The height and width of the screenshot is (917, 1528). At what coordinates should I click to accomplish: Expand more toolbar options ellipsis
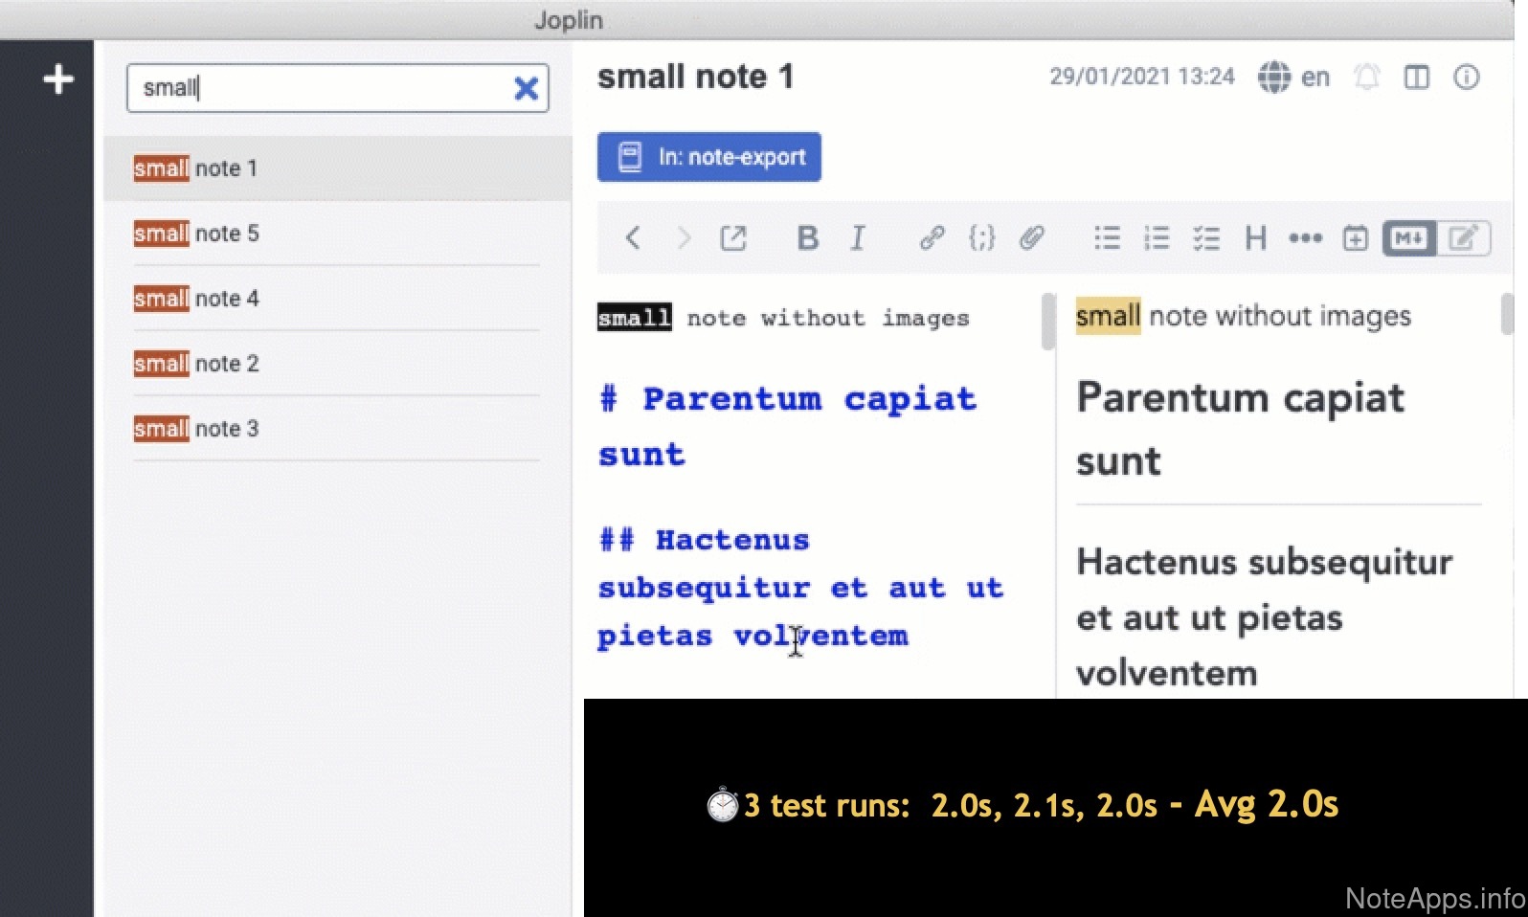tap(1305, 238)
